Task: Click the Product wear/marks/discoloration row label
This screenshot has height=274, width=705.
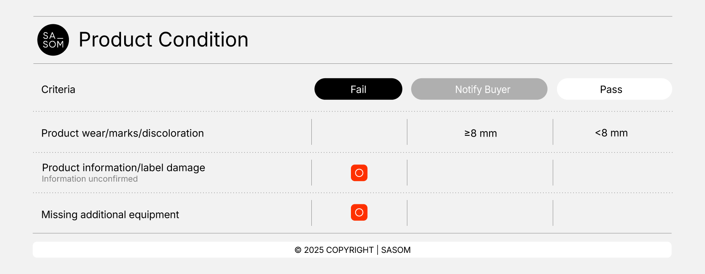Action: 123,133
